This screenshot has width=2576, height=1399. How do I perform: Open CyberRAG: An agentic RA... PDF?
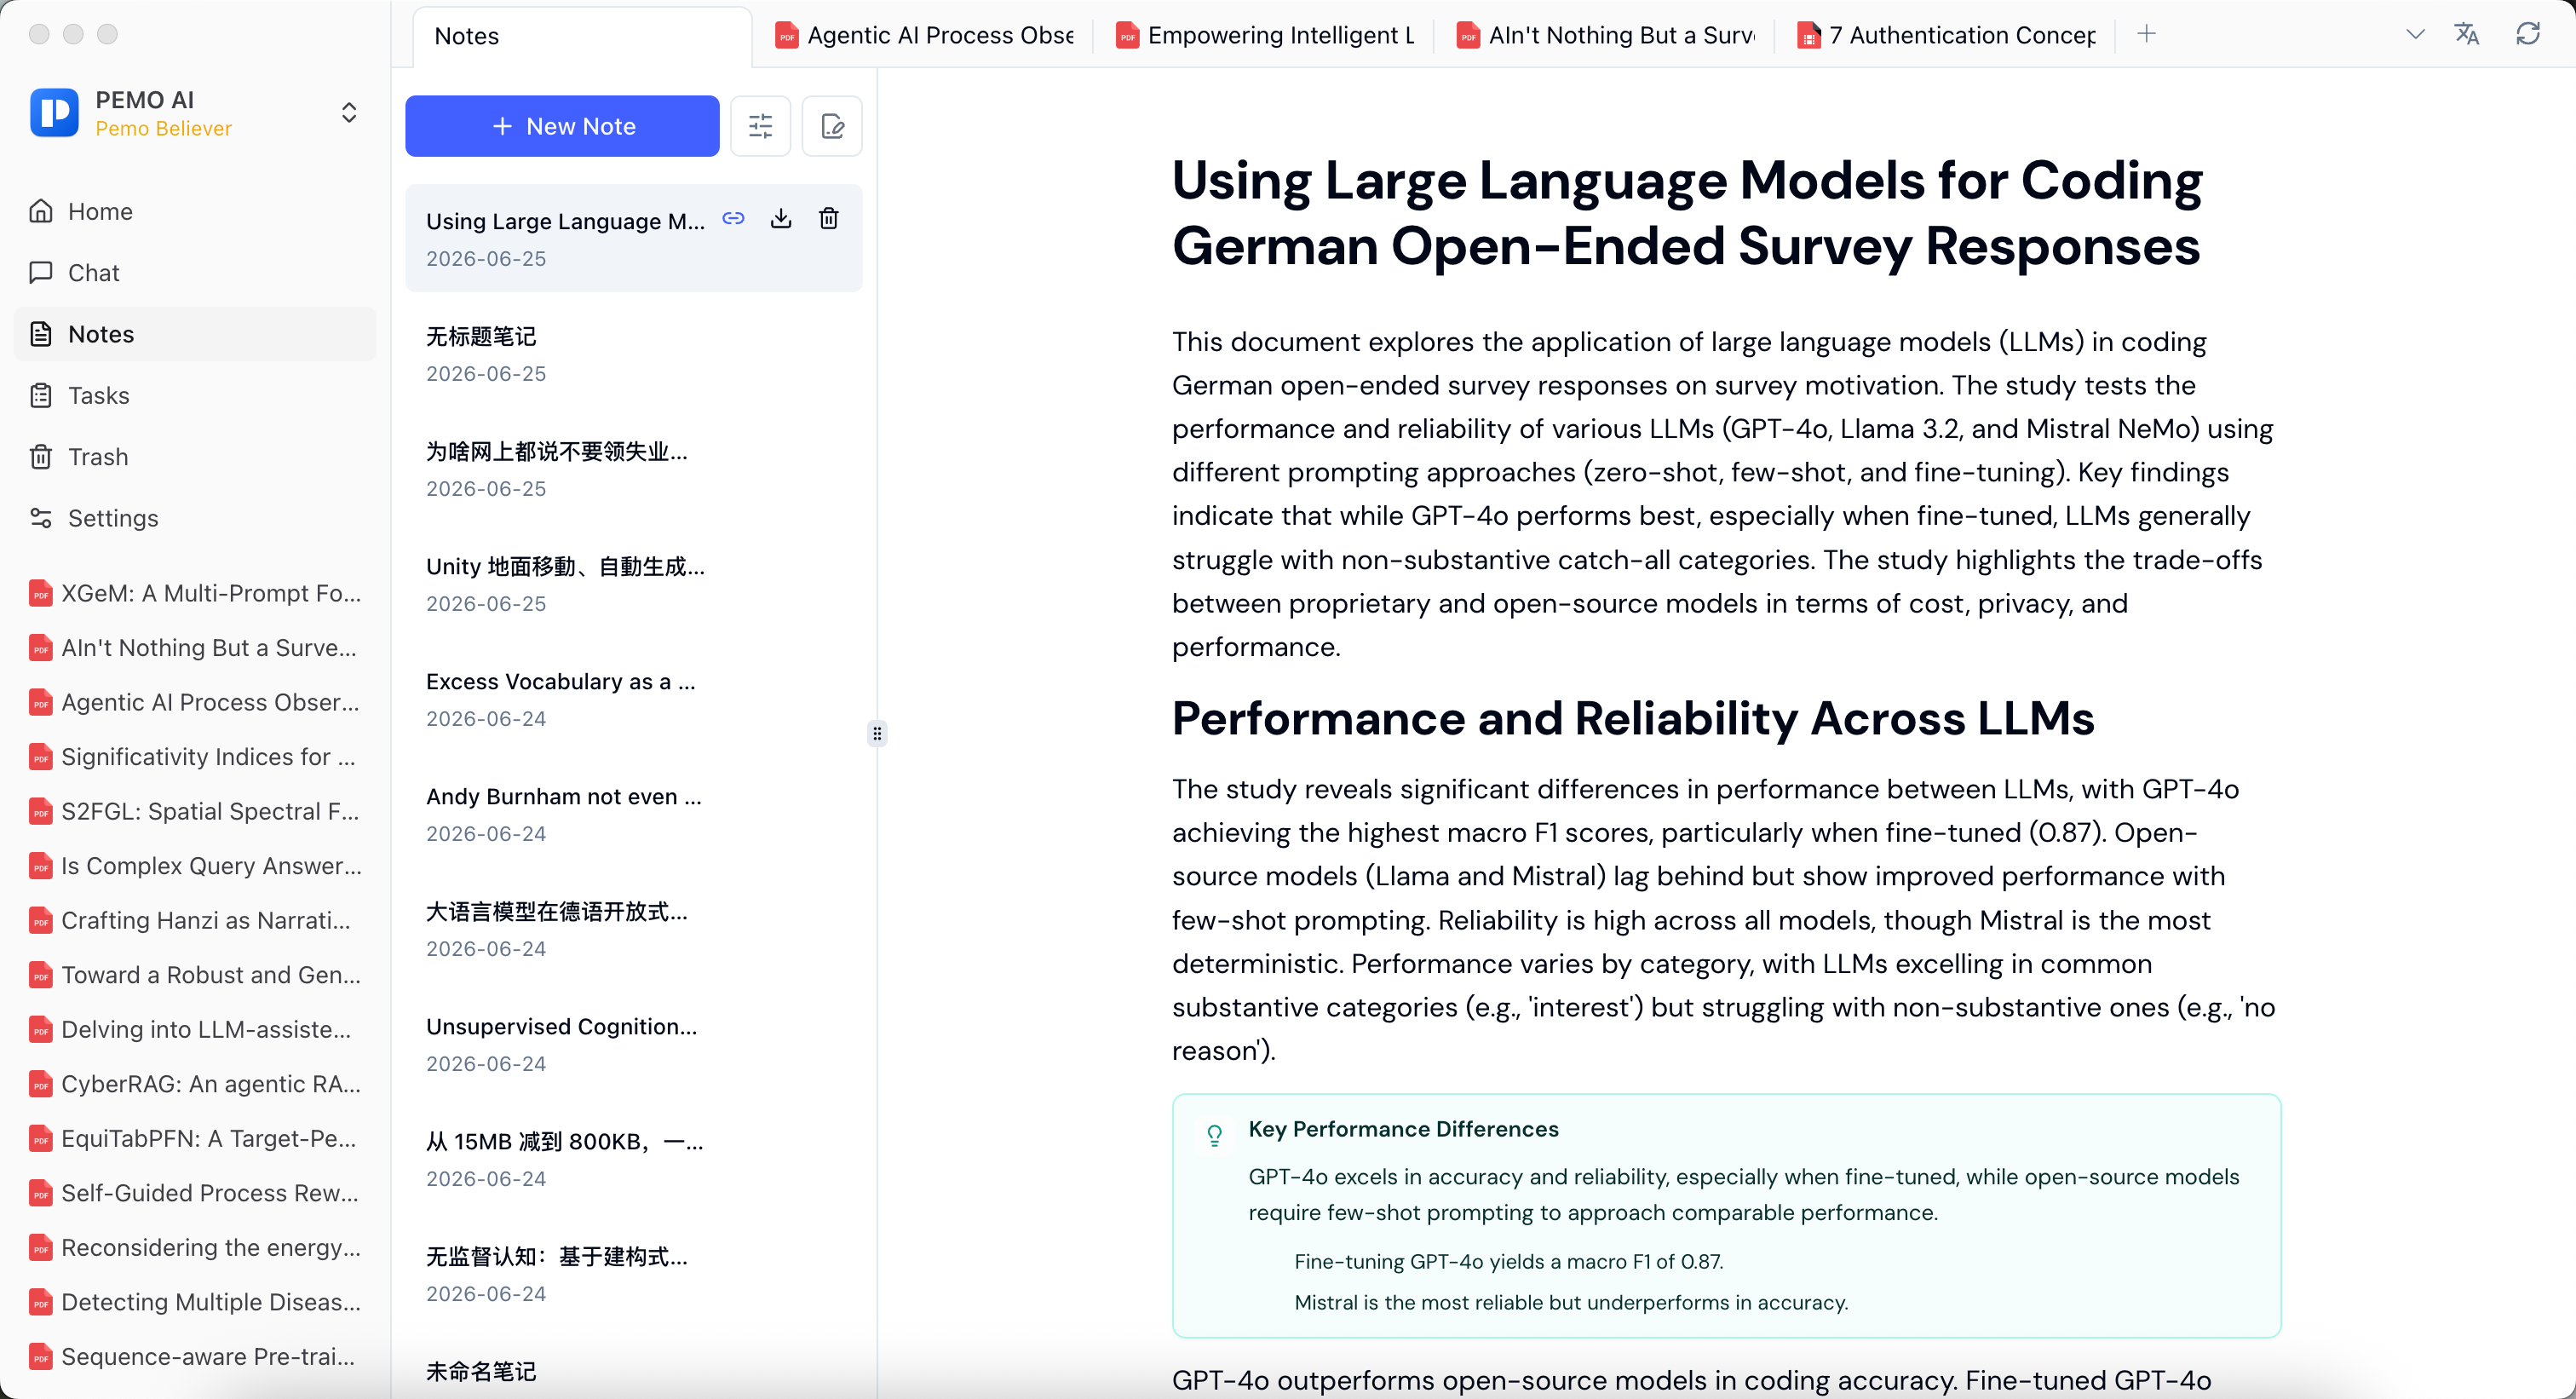click(196, 1084)
